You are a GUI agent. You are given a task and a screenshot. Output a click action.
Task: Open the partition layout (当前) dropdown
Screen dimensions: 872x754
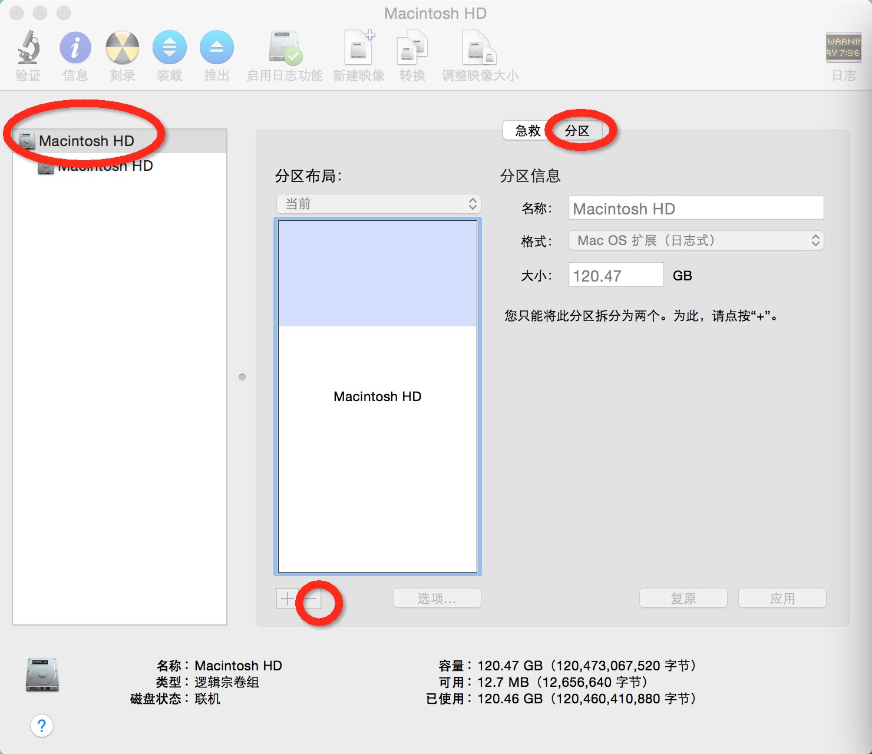click(x=379, y=204)
